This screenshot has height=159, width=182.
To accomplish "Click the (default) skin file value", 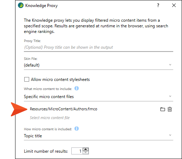I will 32,65.
